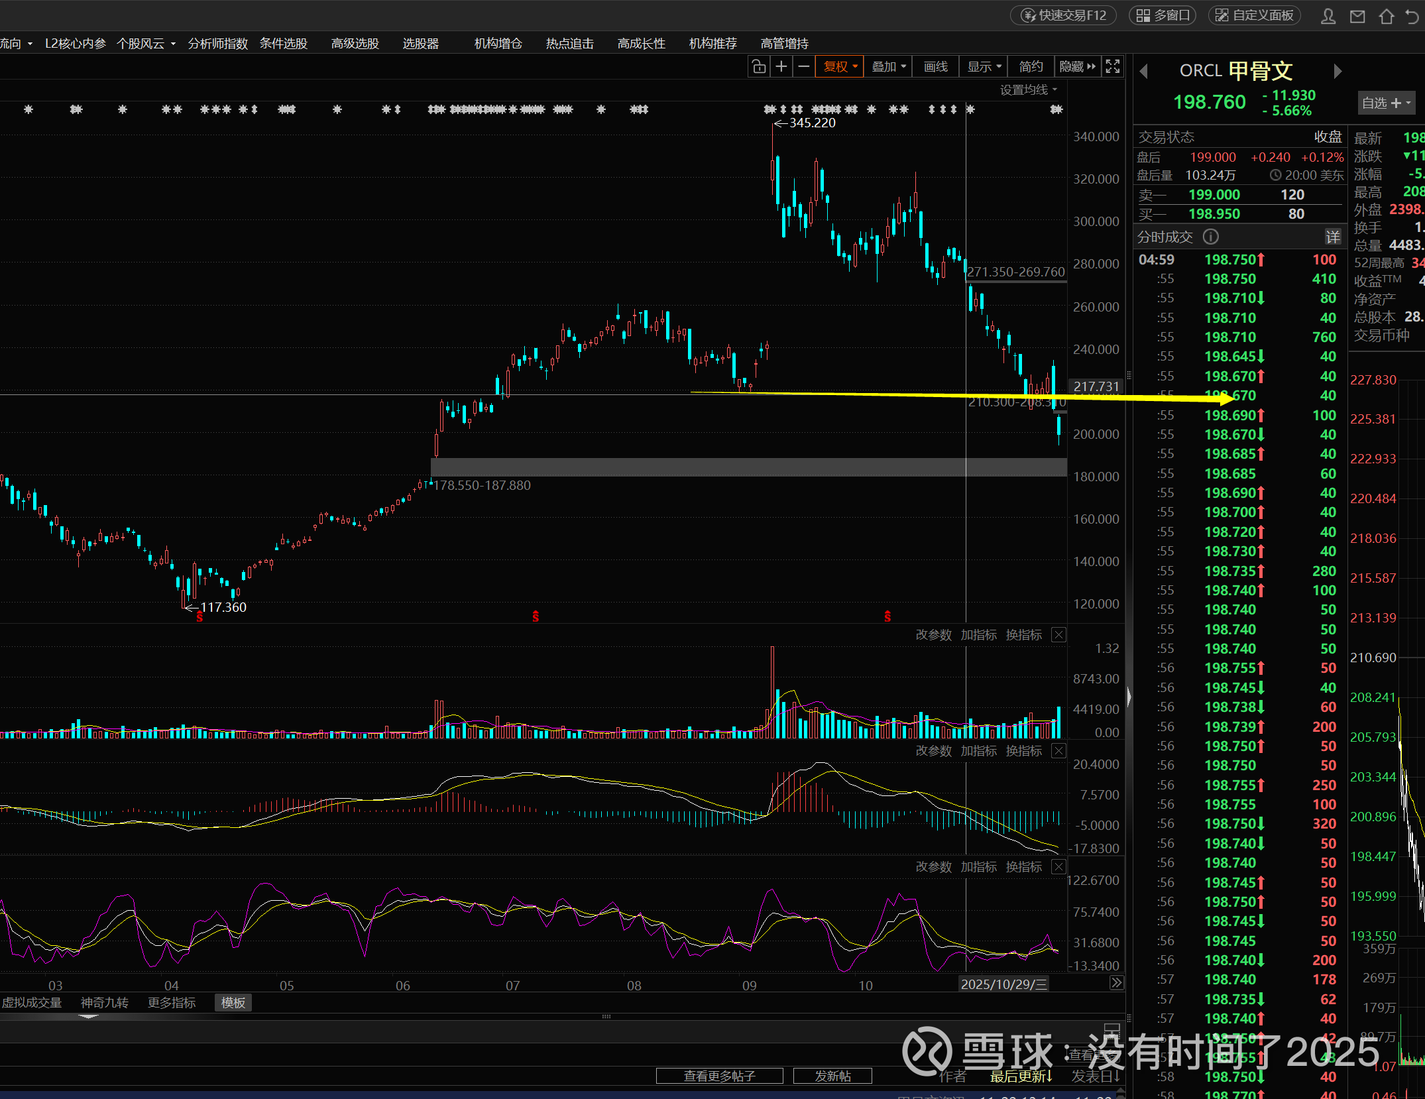Open the mail messages icon

point(1357,16)
